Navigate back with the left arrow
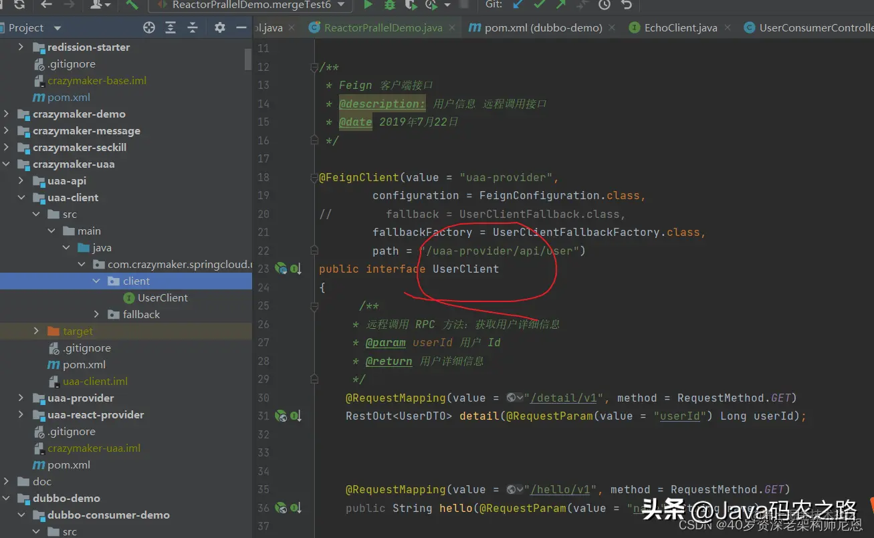Screen dimensions: 874x538 [46, 5]
